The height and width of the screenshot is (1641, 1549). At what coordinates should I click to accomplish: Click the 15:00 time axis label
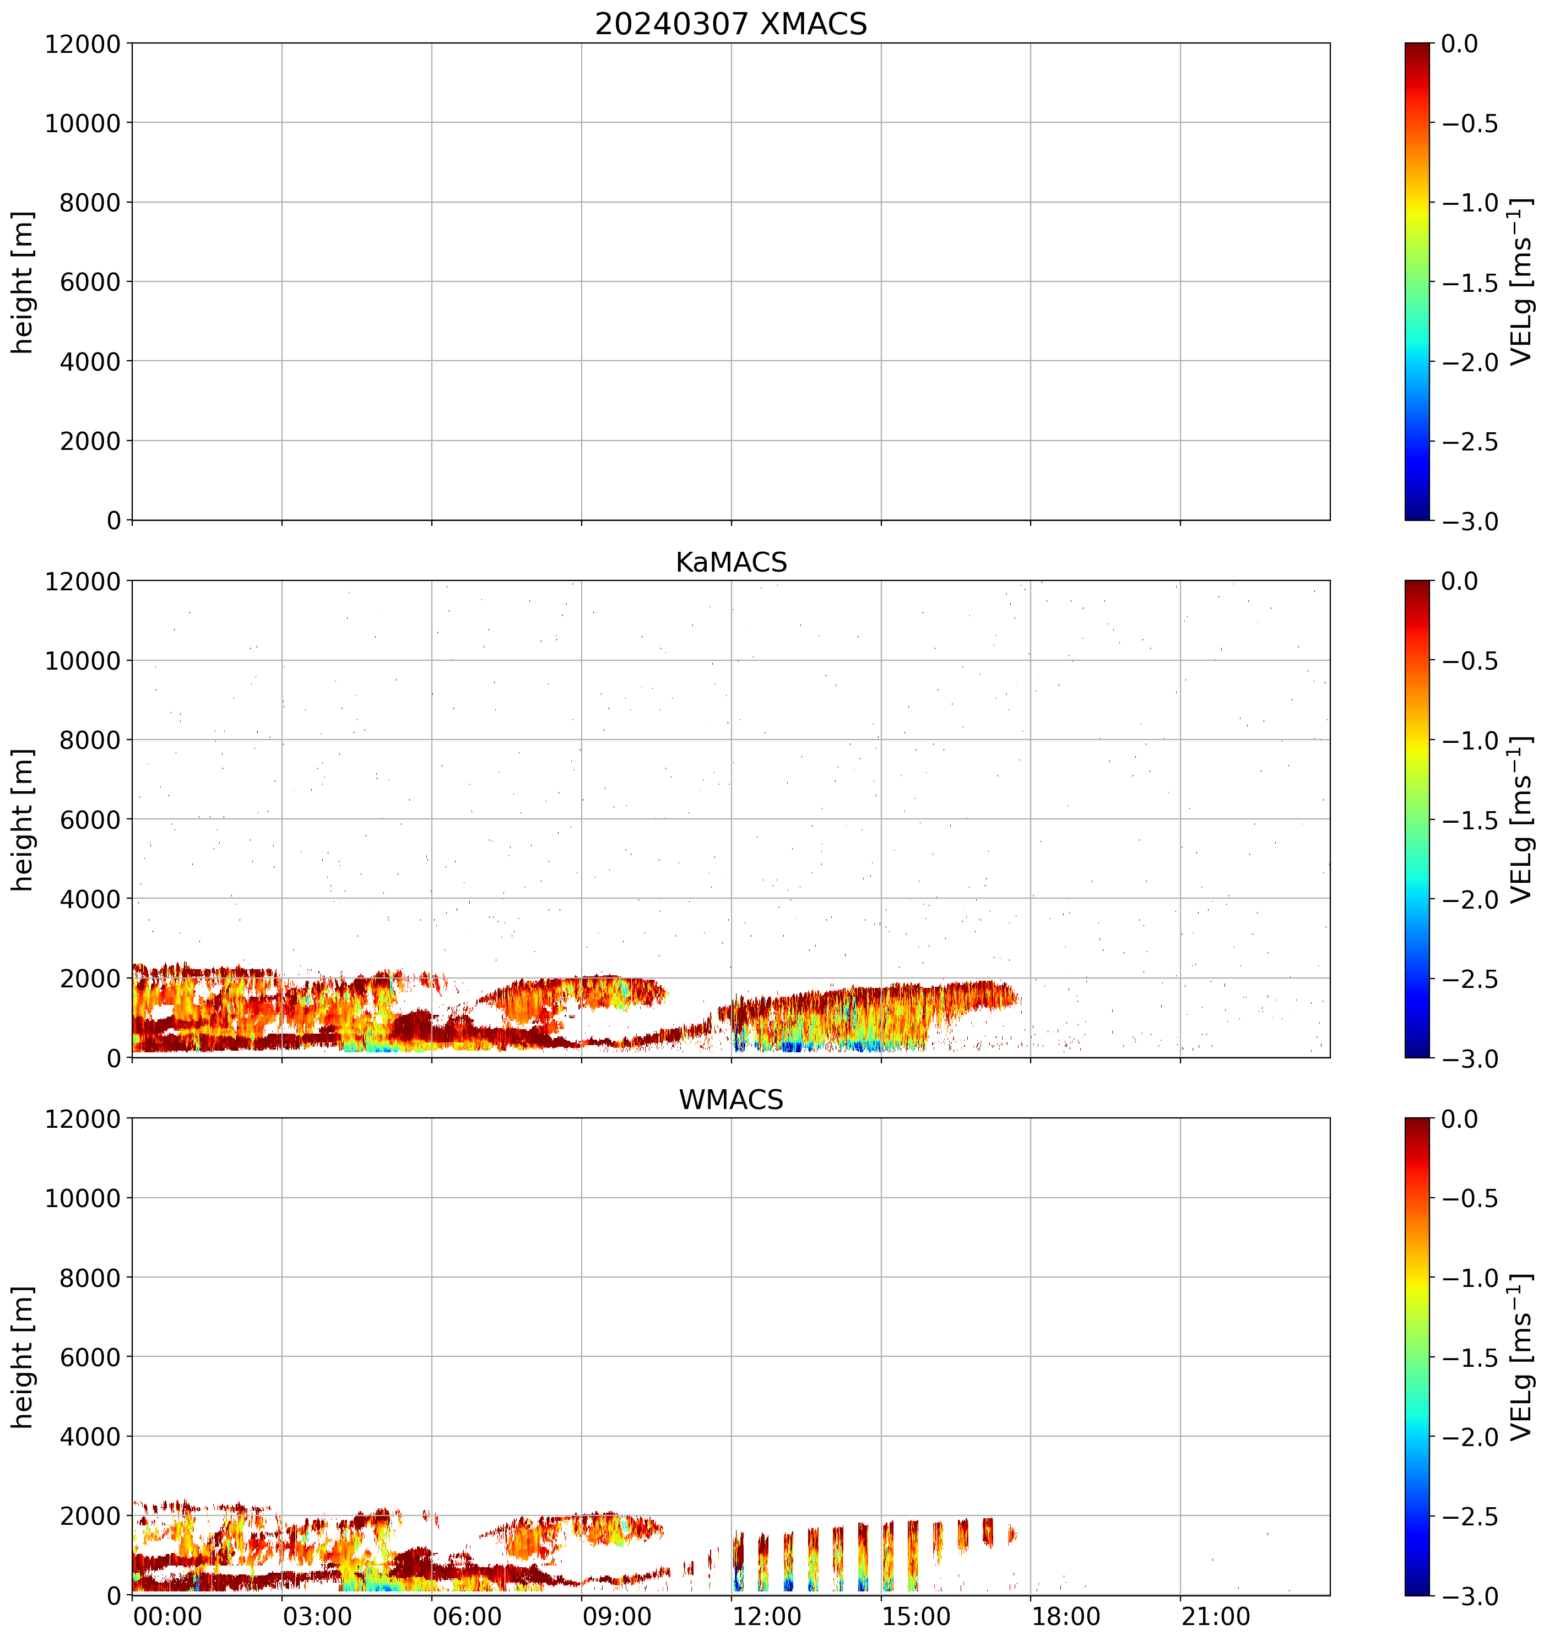coord(917,1616)
